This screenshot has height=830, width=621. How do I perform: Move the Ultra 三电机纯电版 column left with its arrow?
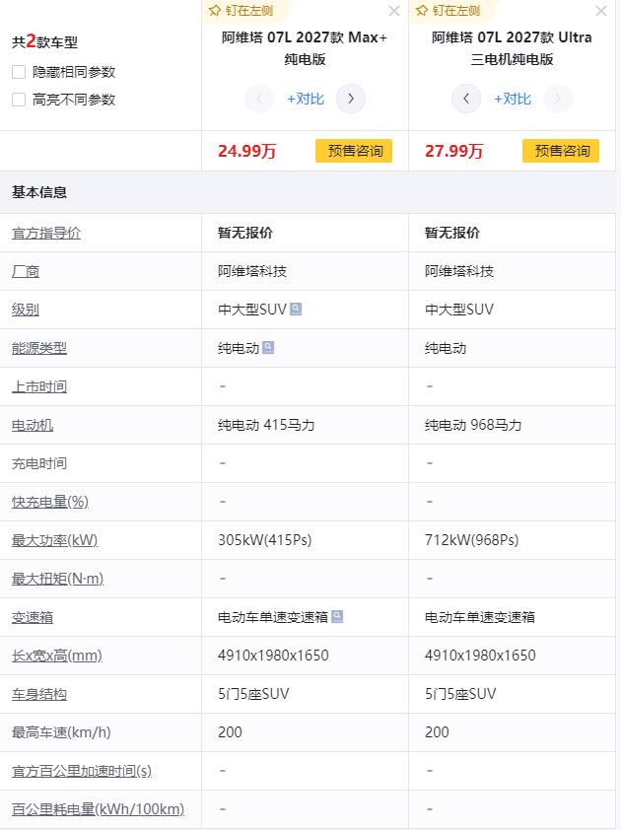466,99
